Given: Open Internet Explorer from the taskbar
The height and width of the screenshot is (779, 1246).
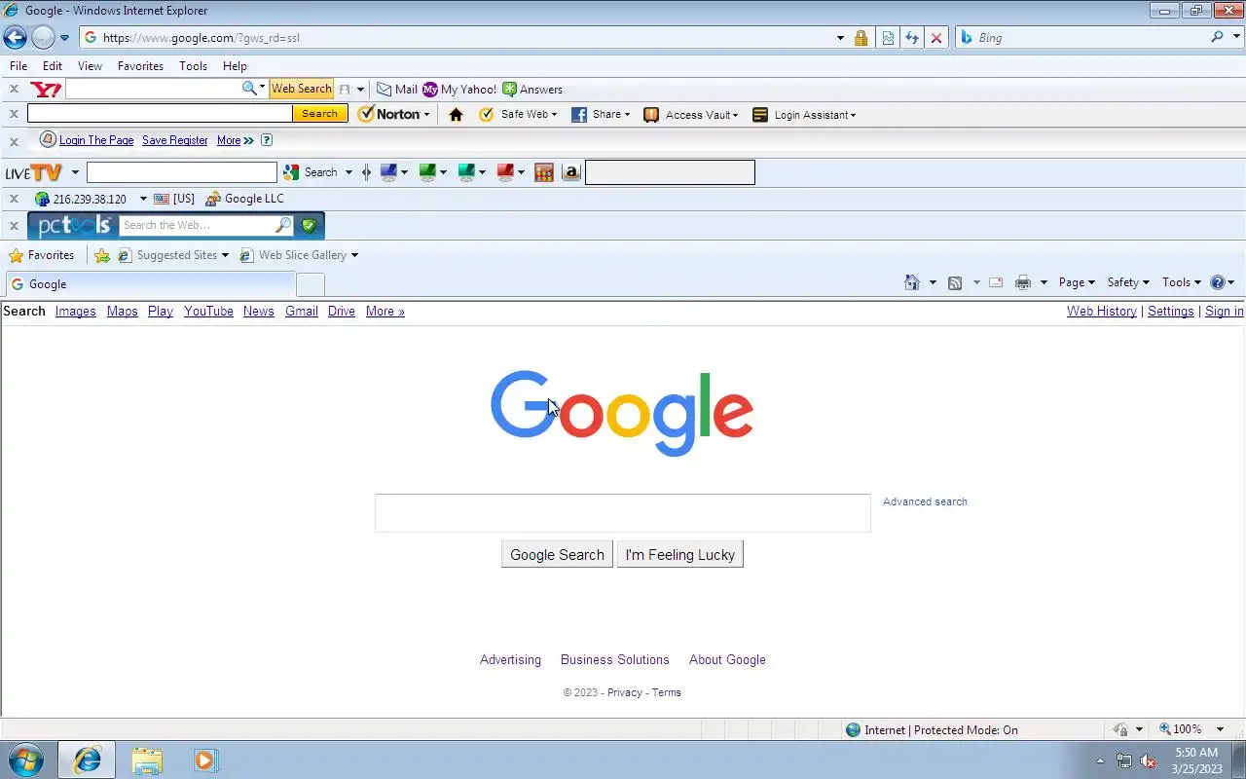Looking at the screenshot, I should [x=87, y=760].
